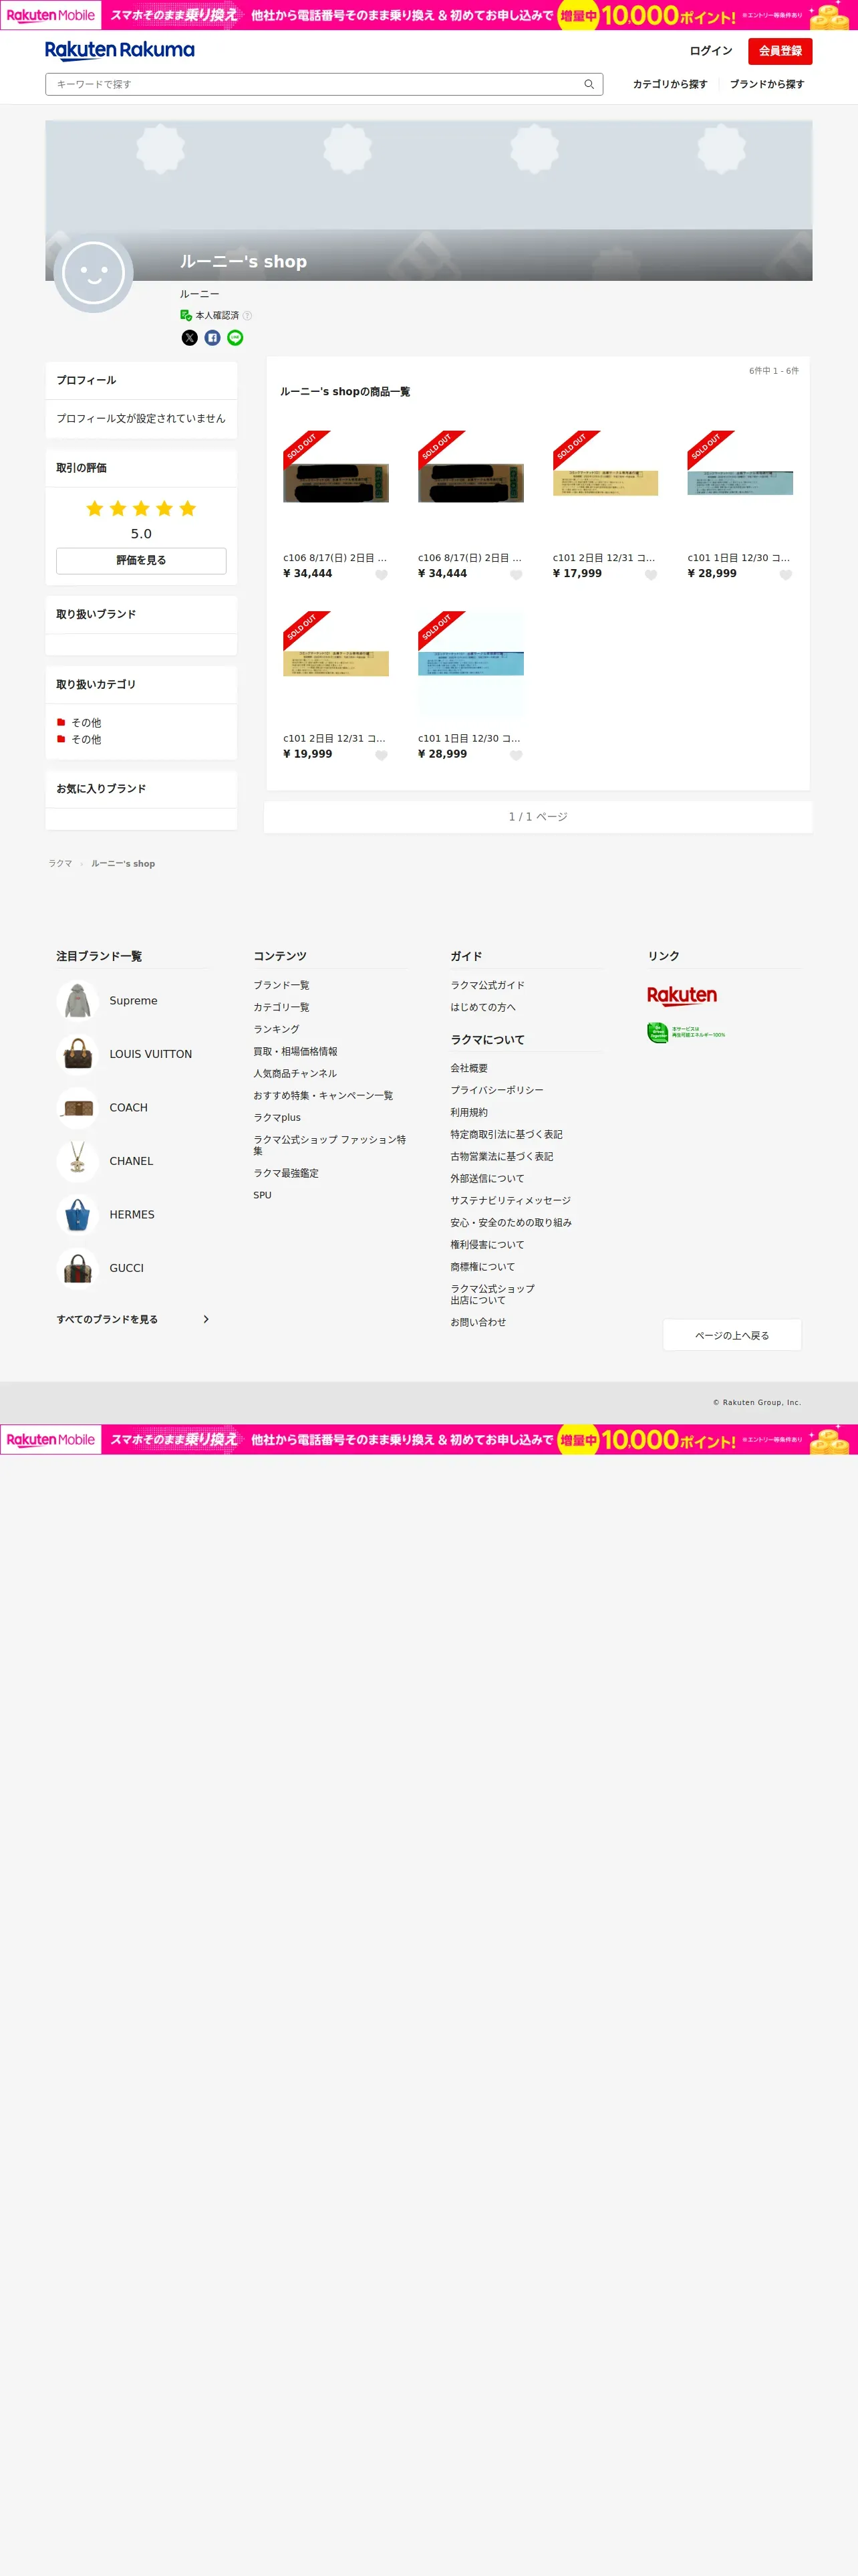Image resolution: width=858 pixels, height=2576 pixels.
Task: Click ルーニー's shop title on banner
Action: point(244,262)
